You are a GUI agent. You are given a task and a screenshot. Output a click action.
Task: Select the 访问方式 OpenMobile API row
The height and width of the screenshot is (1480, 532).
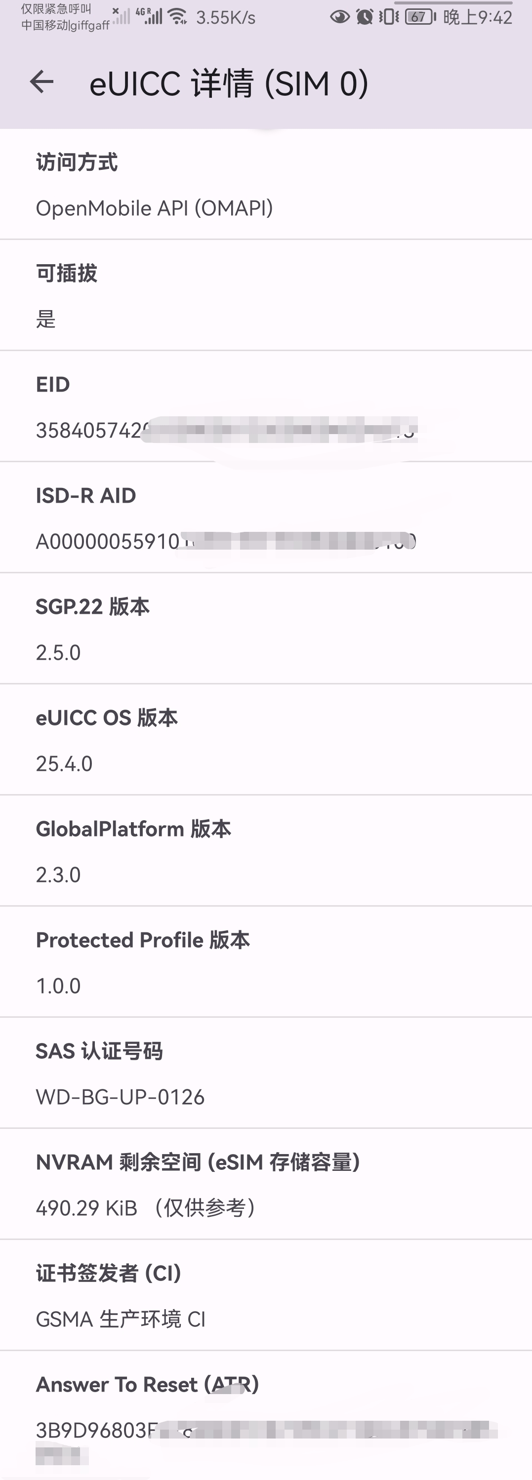tap(266, 185)
